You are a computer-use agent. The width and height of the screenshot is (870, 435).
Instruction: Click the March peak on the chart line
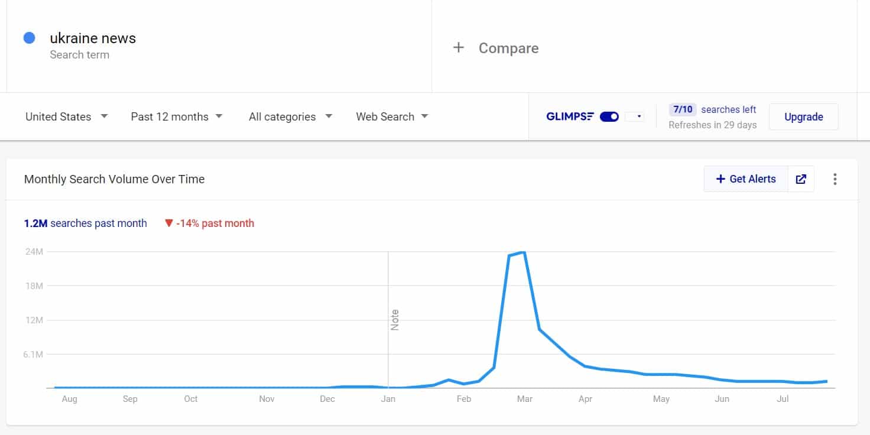(x=522, y=253)
